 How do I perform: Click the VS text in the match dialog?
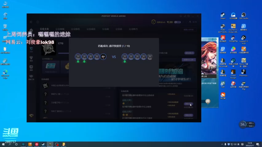(114, 57)
